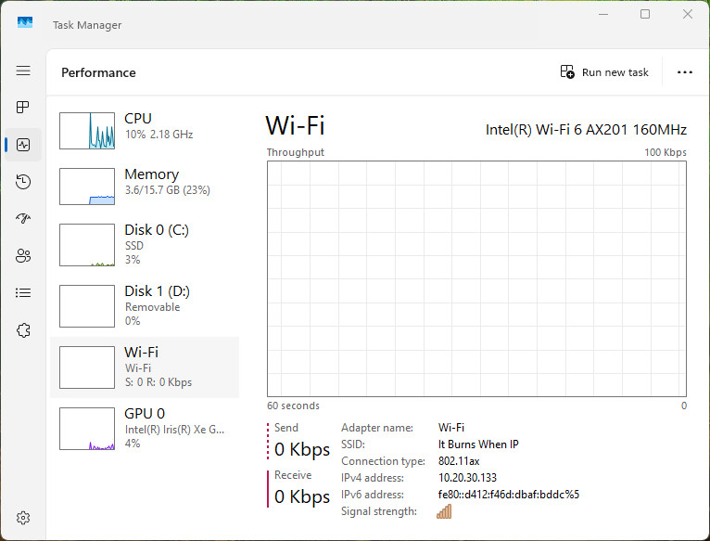Click the Adapter name value Wi-Fi
This screenshot has width=710, height=541.
click(x=451, y=428)
